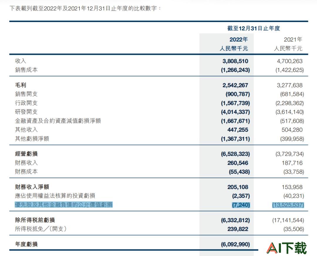Click the 人民幣千元 unit under 2022年
Screen dimensions: 317x256
[x=234, y=48]
